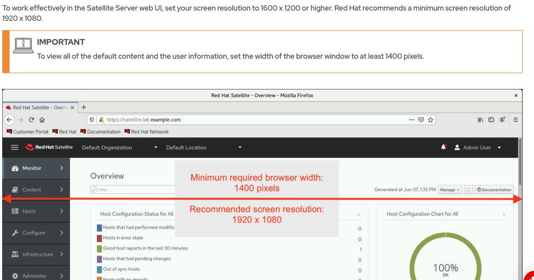Expand the Admin User menu
Screen dimensions: 534x280
[477, 147]
